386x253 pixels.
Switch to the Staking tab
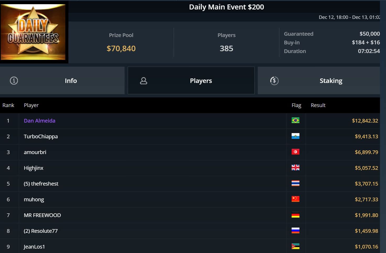click(331, 81)
